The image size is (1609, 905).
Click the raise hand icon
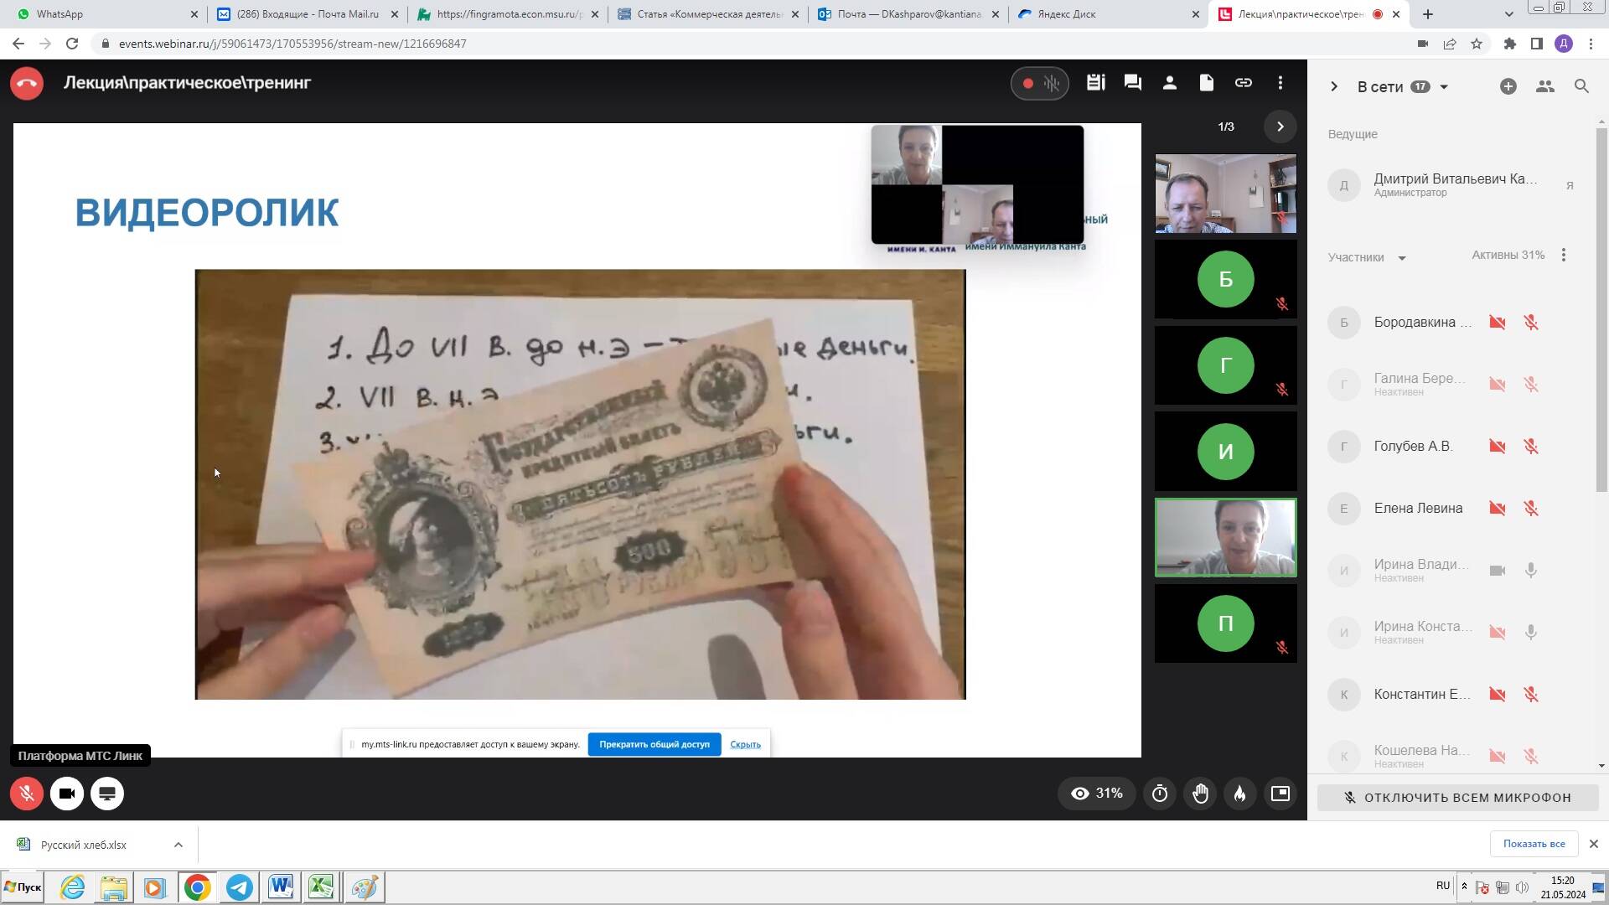(1200, 794)
